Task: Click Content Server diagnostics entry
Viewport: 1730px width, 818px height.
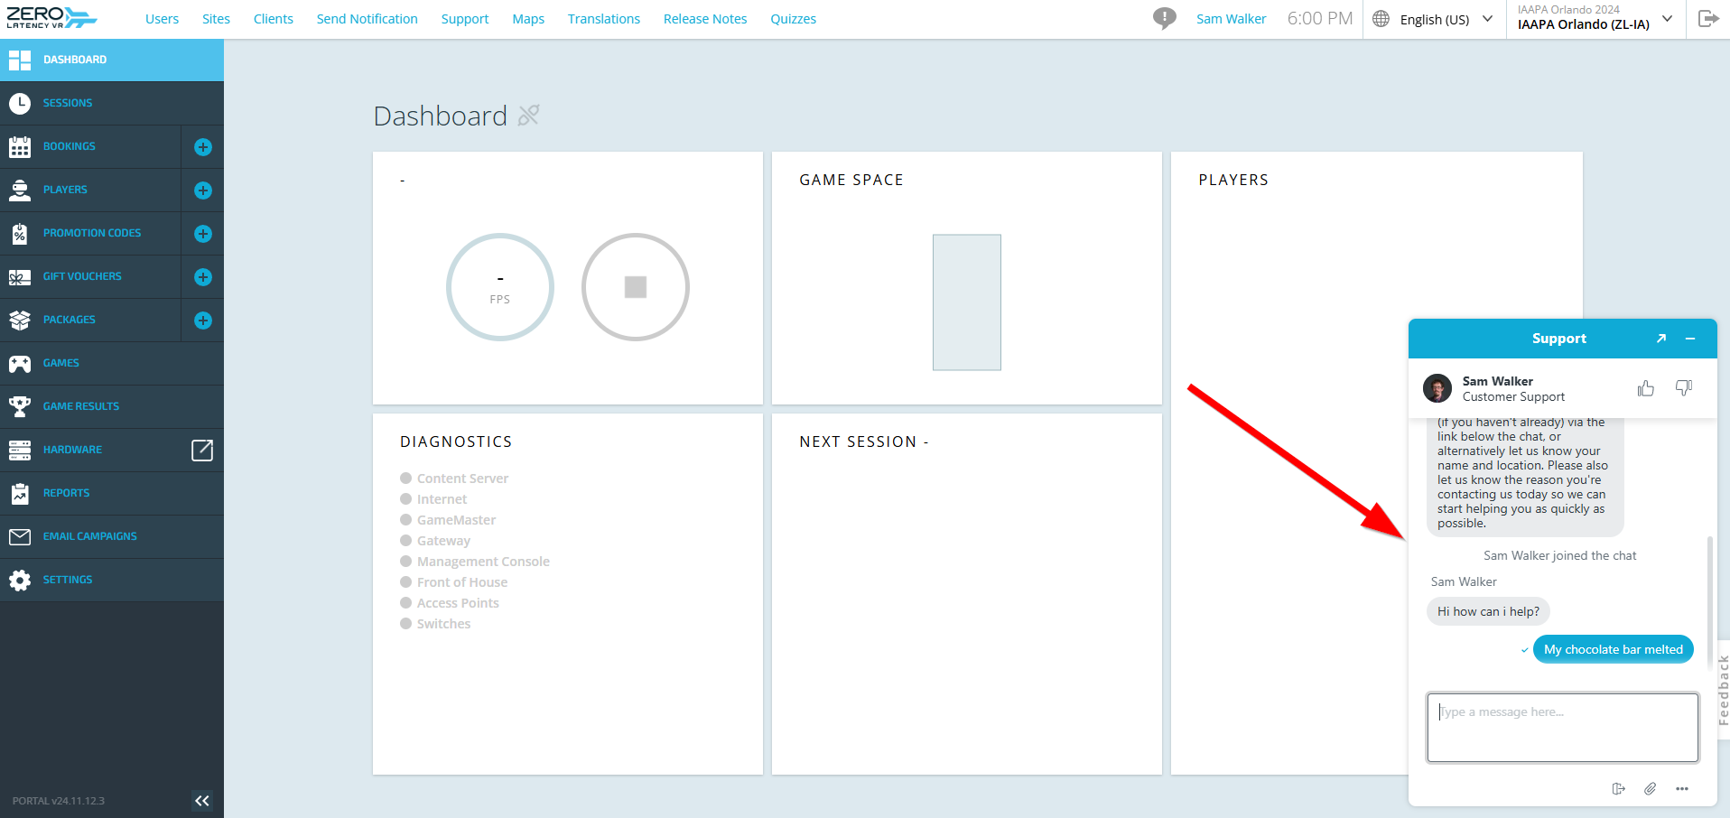Action: click(454, 479)
